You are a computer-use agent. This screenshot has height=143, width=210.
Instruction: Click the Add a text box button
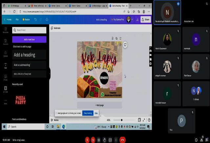(29, 39)
